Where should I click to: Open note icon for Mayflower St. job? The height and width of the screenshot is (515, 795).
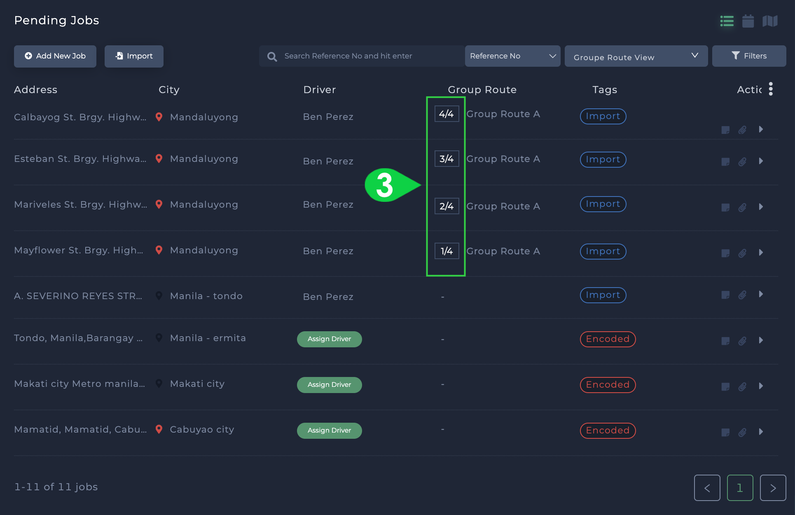725,253
